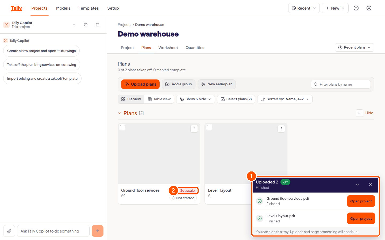385x240 pixels.
Task: Open the Plans group ellipsis menu
Action: coord(360,113)
